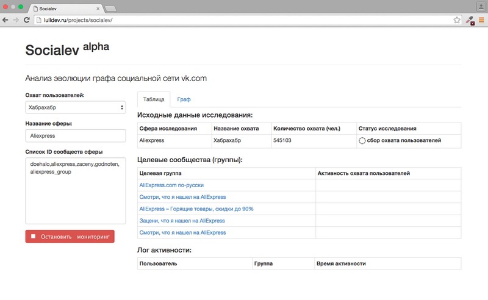The height and width of the screenshot is (300, 488).
Task: Close the Socialev browser tab
Action: (98, 9)
